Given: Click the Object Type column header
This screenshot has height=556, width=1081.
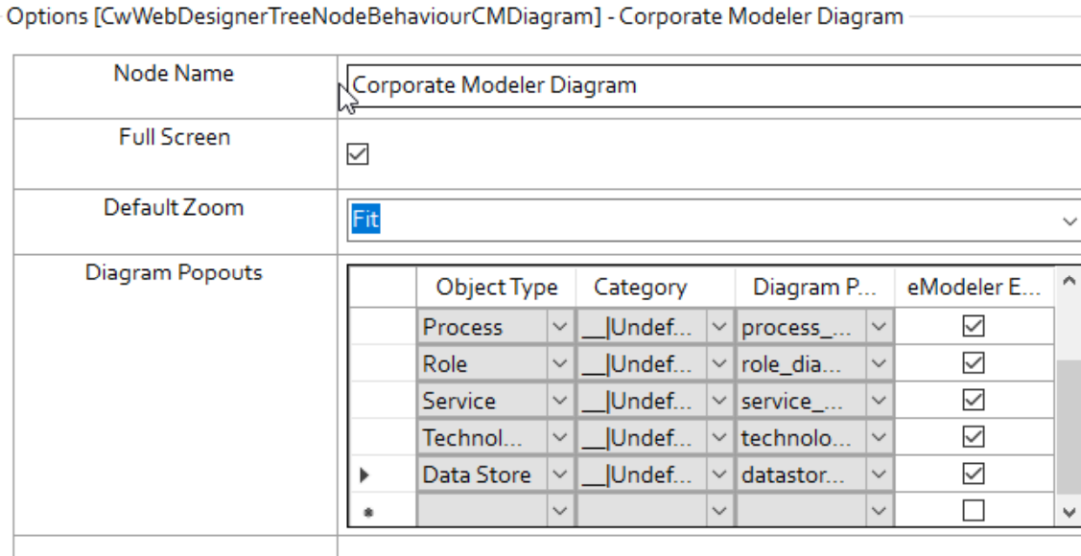Looking at the screenshot, I should 496,288.
